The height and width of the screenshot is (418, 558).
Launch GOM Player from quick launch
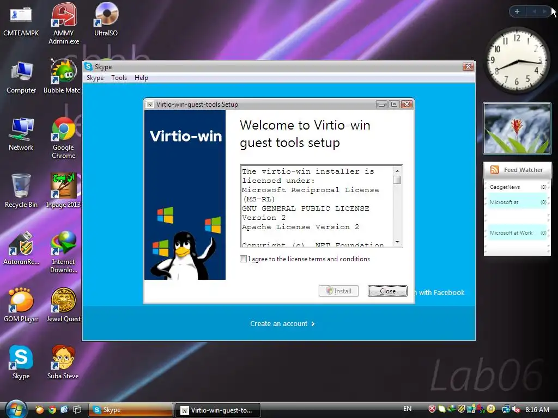point(39,410)
